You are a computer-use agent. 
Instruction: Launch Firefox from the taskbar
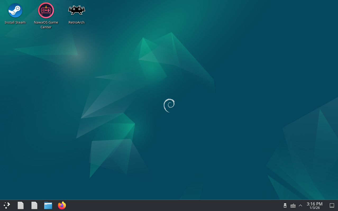[x=62, y=205]
